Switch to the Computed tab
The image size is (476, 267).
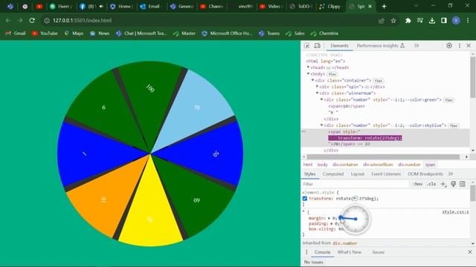pos(333,174)
